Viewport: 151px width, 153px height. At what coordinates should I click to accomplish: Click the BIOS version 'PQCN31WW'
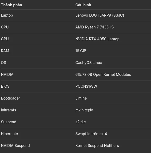pyautogui.click(x=86, y=86)
